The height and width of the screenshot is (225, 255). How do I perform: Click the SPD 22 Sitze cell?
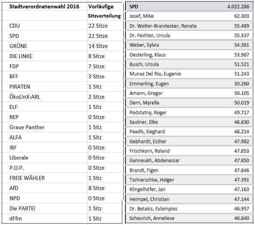[104, 36]
